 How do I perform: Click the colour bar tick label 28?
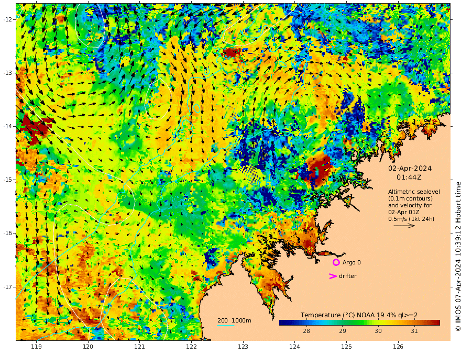(306, 331)
